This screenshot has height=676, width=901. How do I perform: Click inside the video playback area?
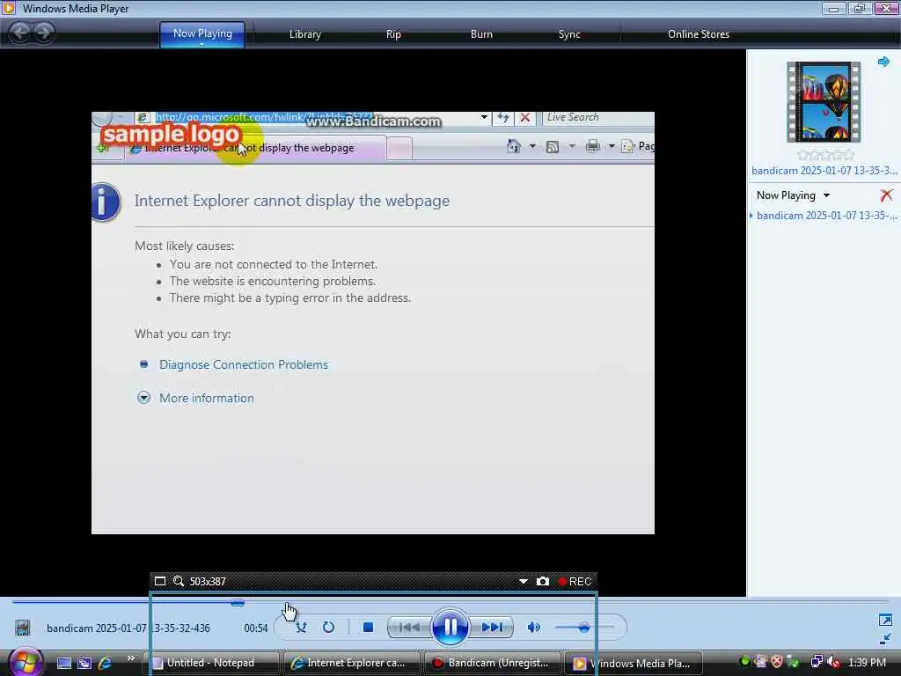point(373,322)
